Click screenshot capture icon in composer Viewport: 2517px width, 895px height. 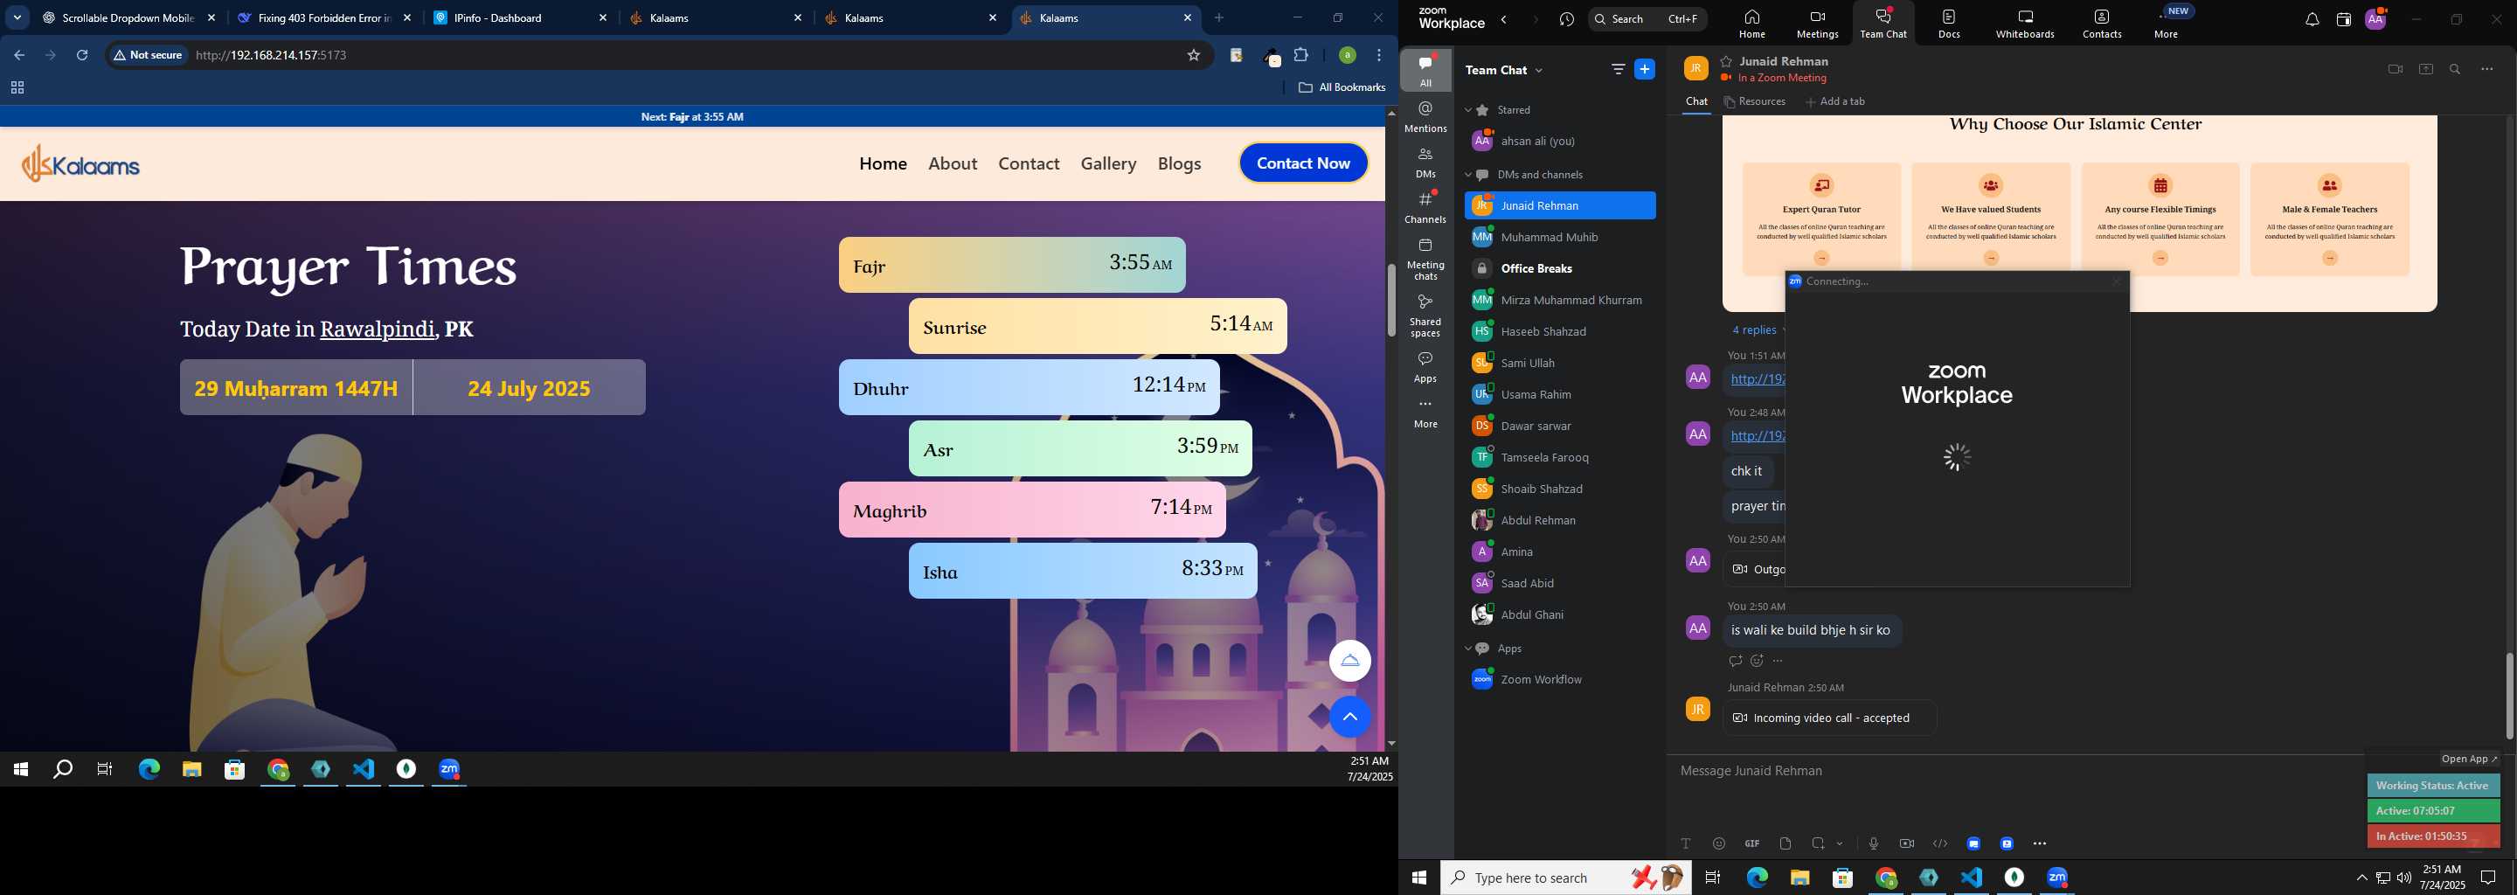pyautogui.click(x=1818, y=843)
